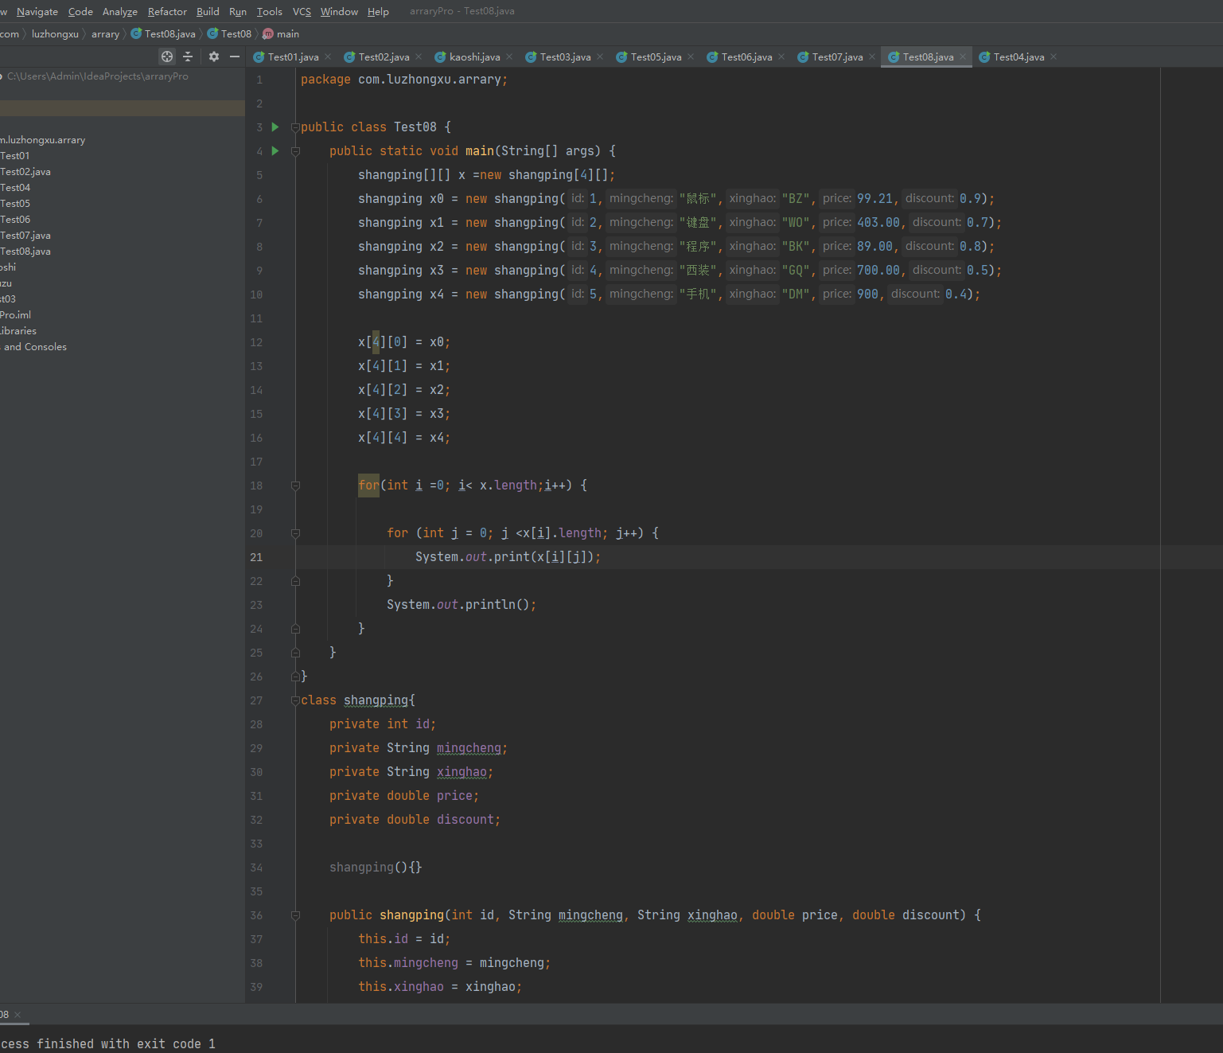
Task: Click fold end marker on line 24
Action: 295,629
